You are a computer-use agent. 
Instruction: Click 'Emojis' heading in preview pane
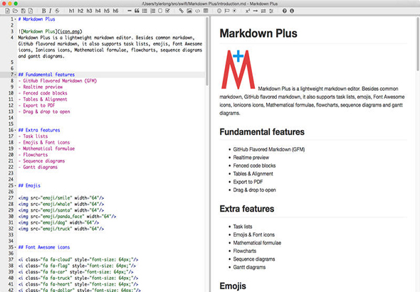point(233,286)
